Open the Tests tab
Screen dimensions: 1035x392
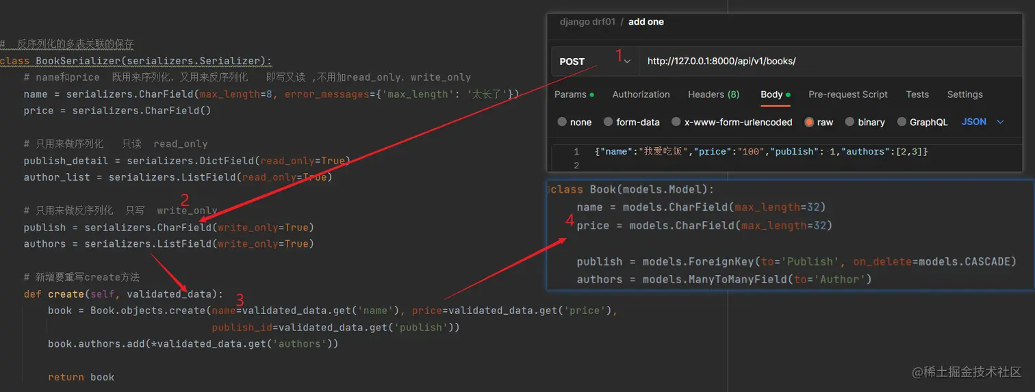pos(917,94)
